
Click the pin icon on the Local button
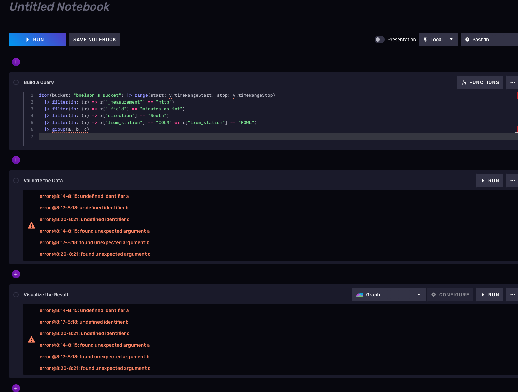(425, 39)
